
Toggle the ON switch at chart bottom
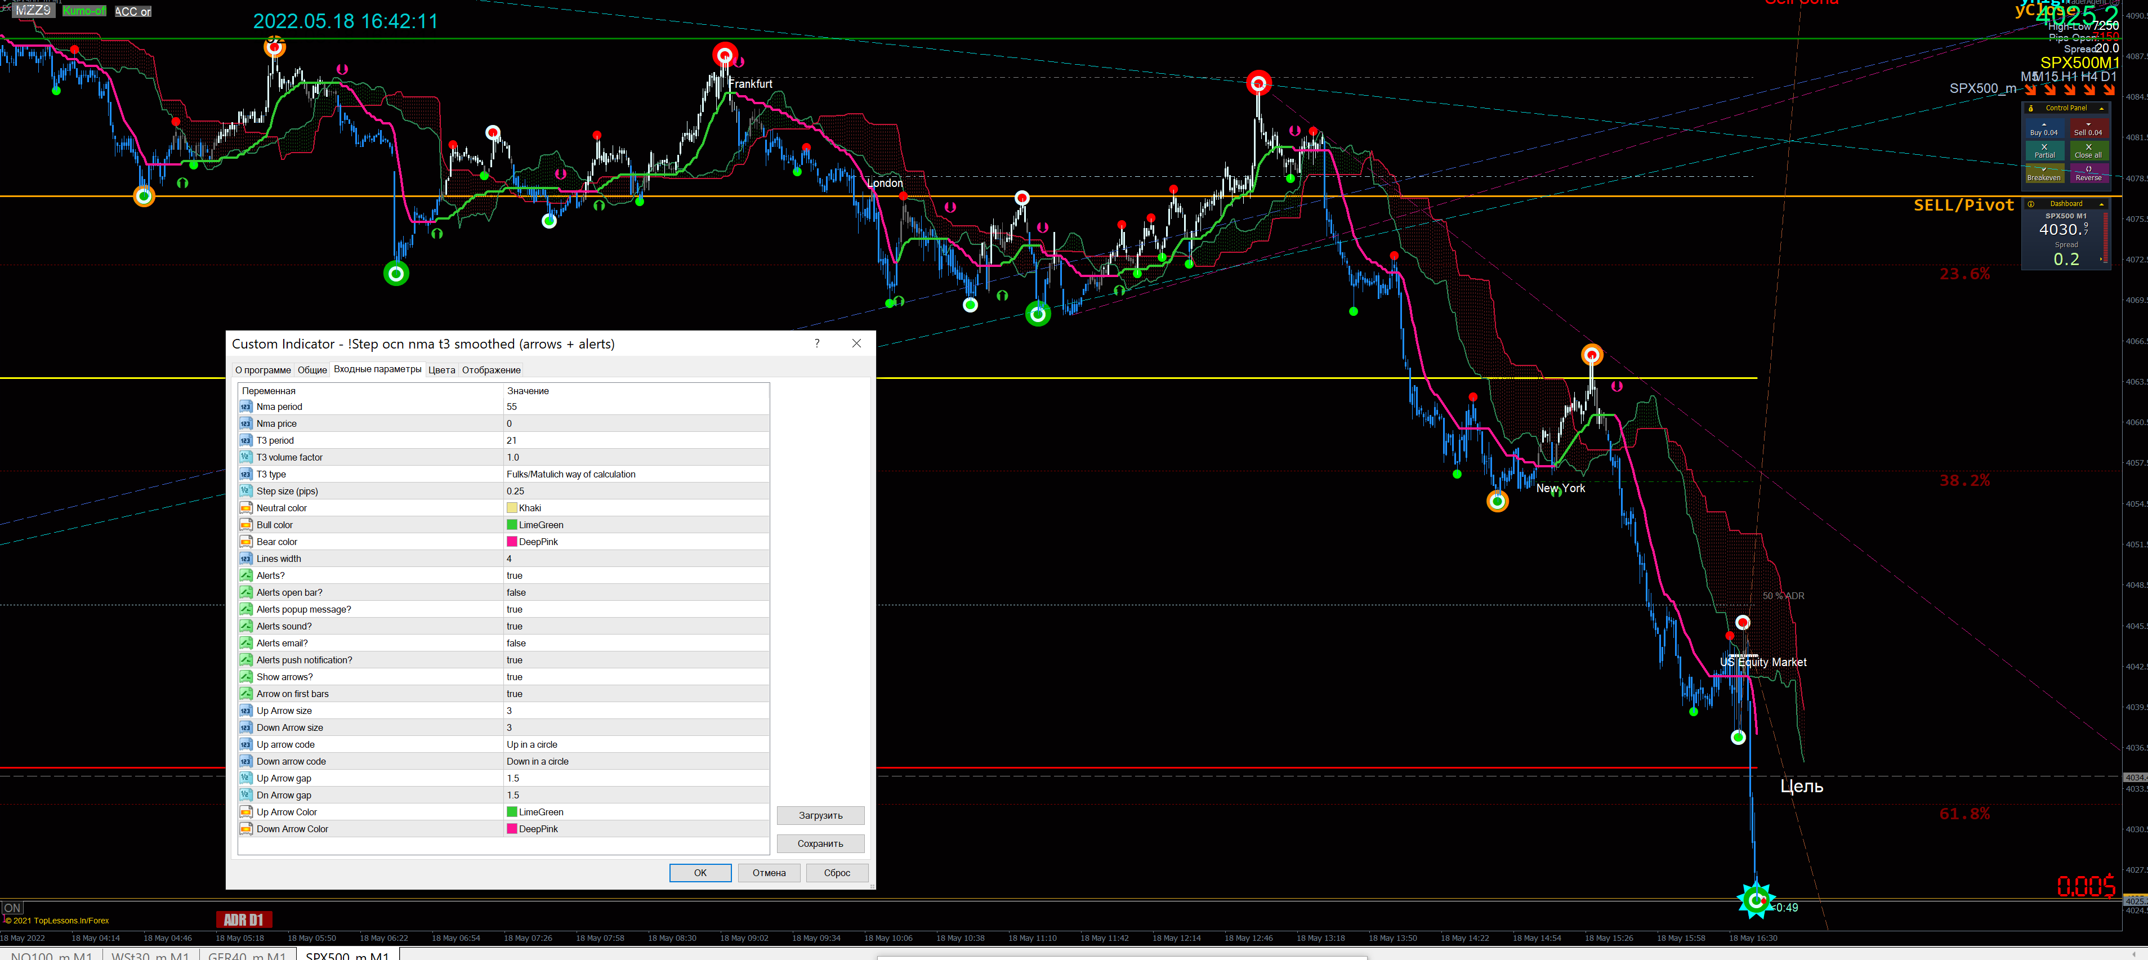tap(12, 908)
